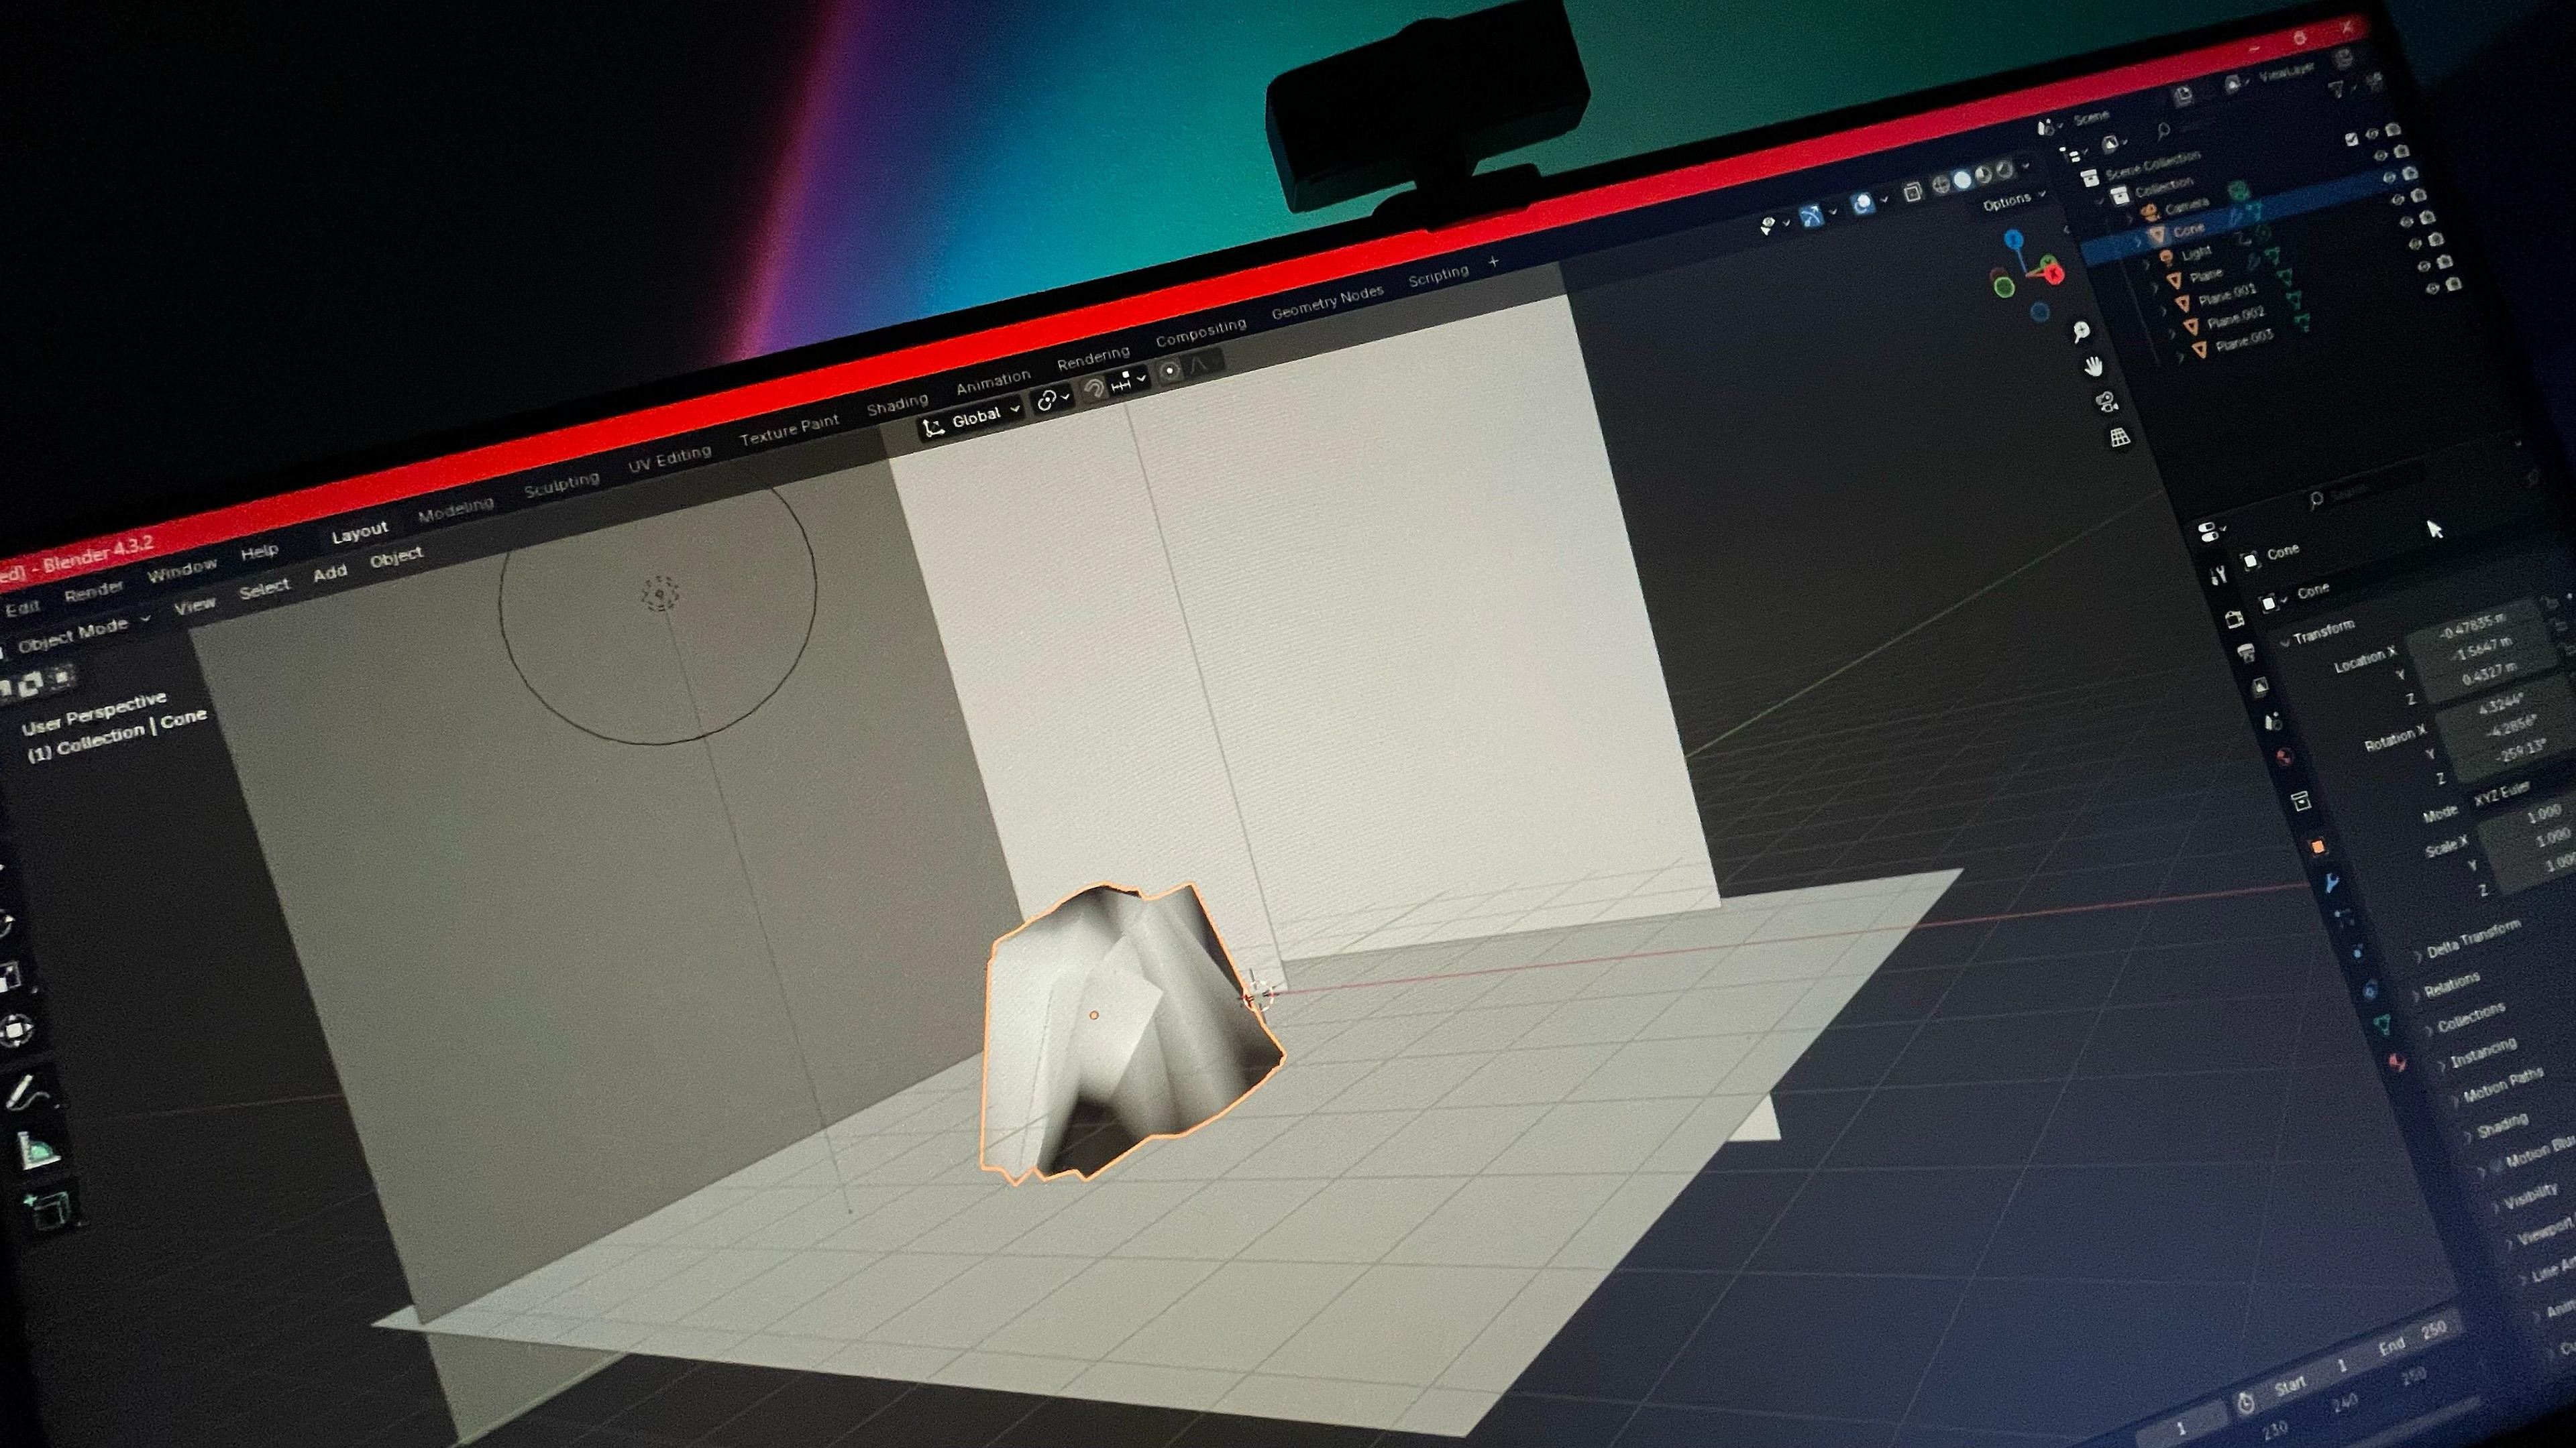Open the Tool settings properties tab
The height and width of the screenshot is (1448, 2576).
pyautogui.click(x=2219, y=575)
